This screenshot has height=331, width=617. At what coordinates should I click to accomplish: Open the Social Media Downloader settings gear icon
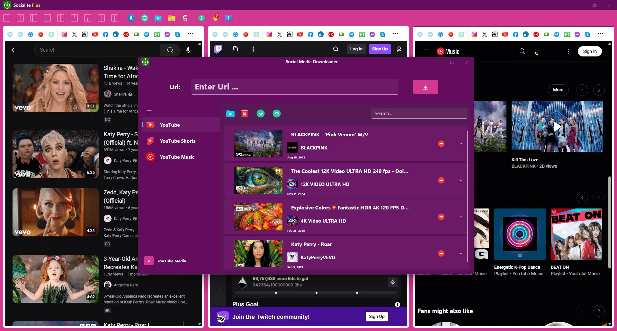(x=145, y=18)
